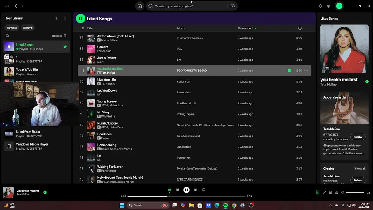This screenshot has height=210, width=373.
Task: Show all credits
Action: coord(360,169)
